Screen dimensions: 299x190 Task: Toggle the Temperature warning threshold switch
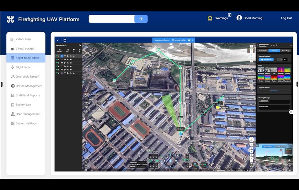(266, 59)
